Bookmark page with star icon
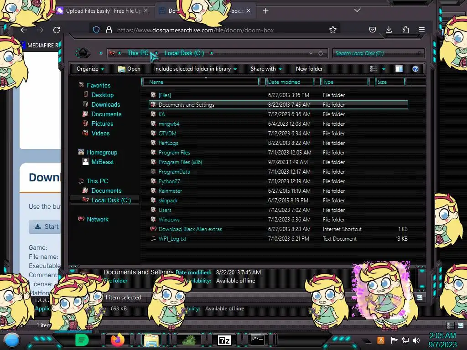Viewport: 467px width, 350px height. point(332,30)
